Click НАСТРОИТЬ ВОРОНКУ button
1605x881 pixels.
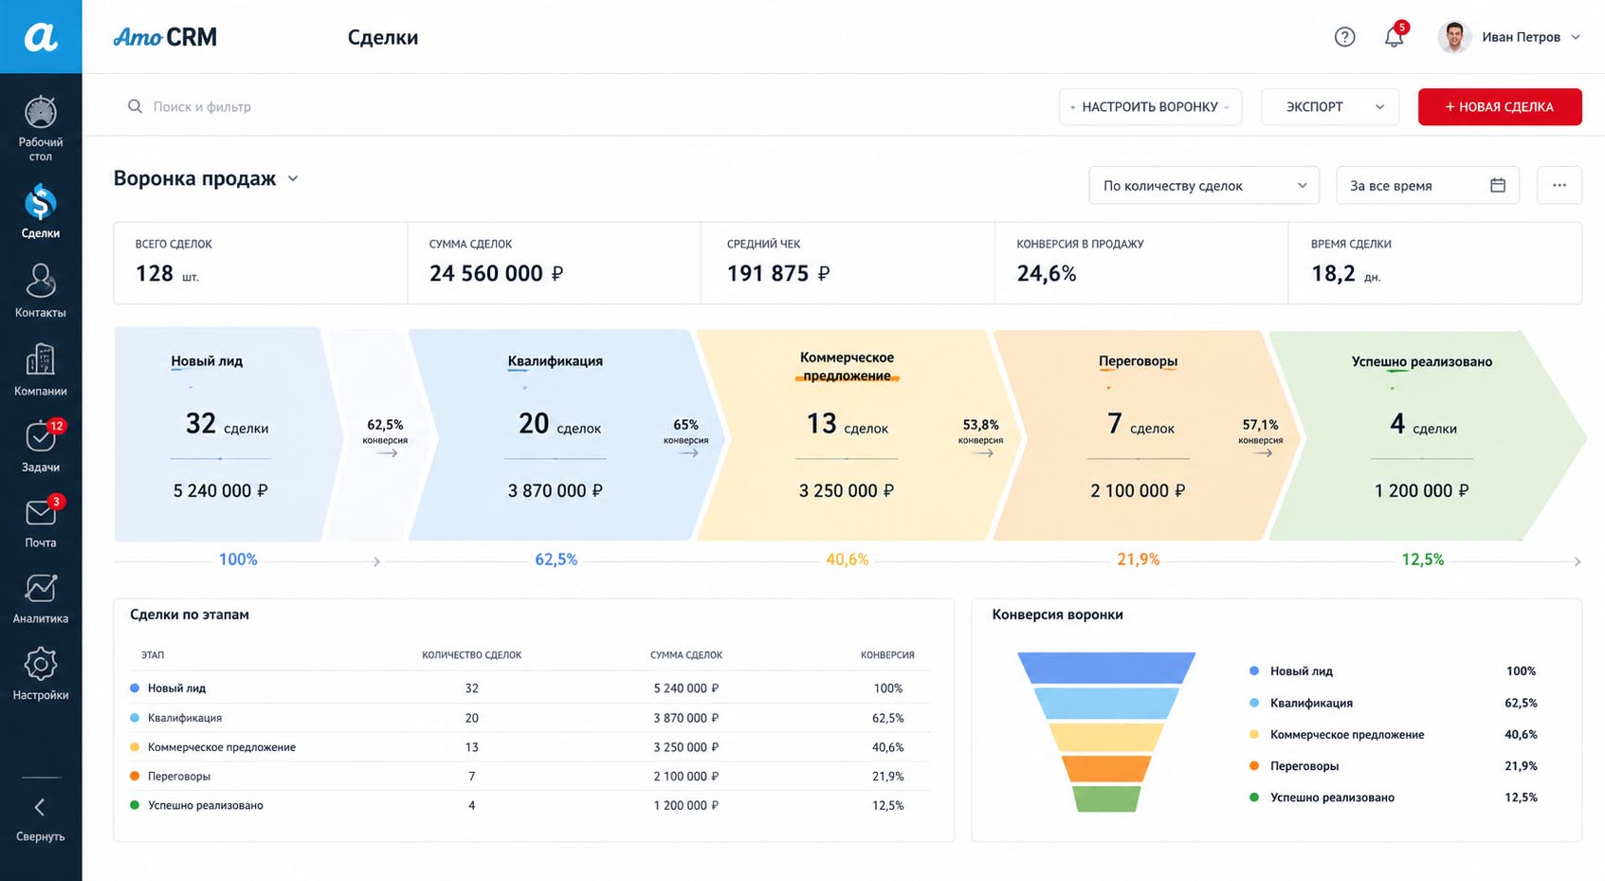coord(1150,107)
